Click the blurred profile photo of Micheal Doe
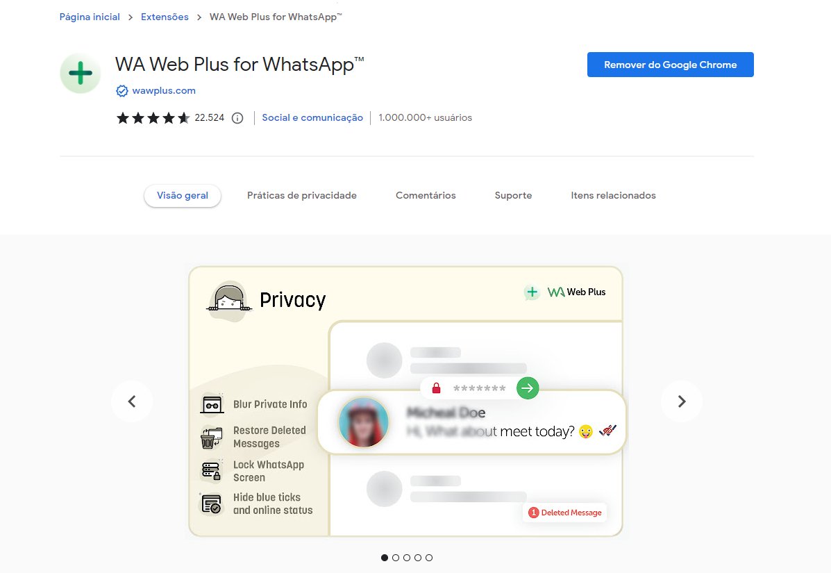 tap(364, 422)
